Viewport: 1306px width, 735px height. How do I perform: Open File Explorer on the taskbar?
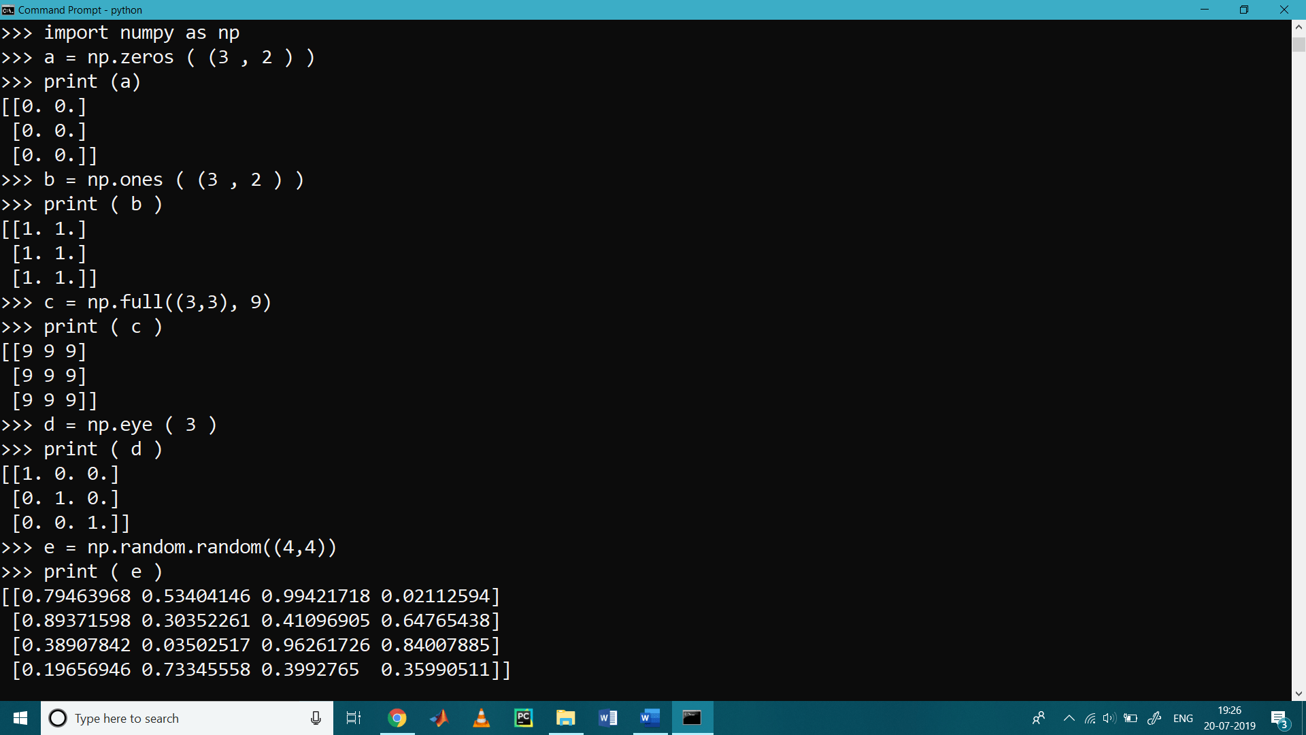coord(566,718)
